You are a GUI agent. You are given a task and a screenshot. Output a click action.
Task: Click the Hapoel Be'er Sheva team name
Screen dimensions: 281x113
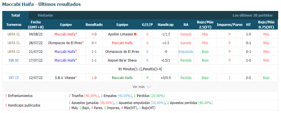pyautogui.click(x=122, y=60)
